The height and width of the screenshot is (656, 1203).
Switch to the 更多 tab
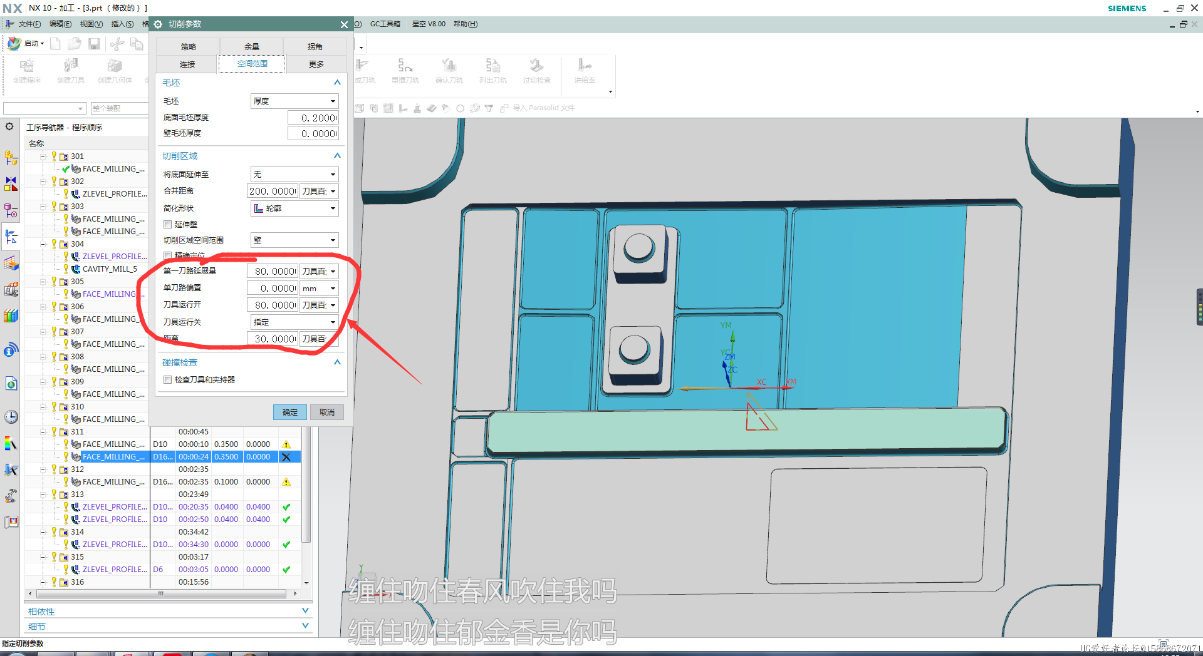(x=316, y=64)
